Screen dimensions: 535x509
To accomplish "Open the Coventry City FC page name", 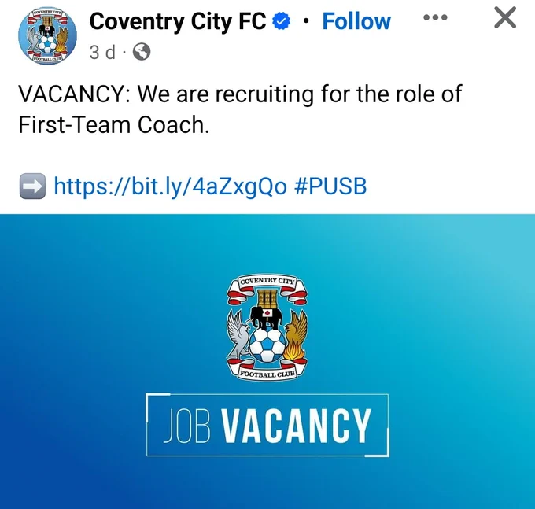I will [x=178, y=21].
